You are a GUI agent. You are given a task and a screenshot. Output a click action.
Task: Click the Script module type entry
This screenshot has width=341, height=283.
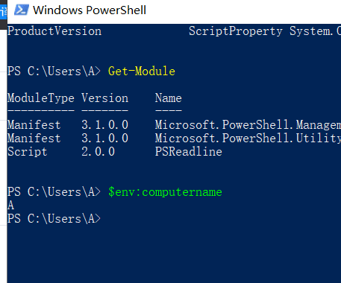28,152
